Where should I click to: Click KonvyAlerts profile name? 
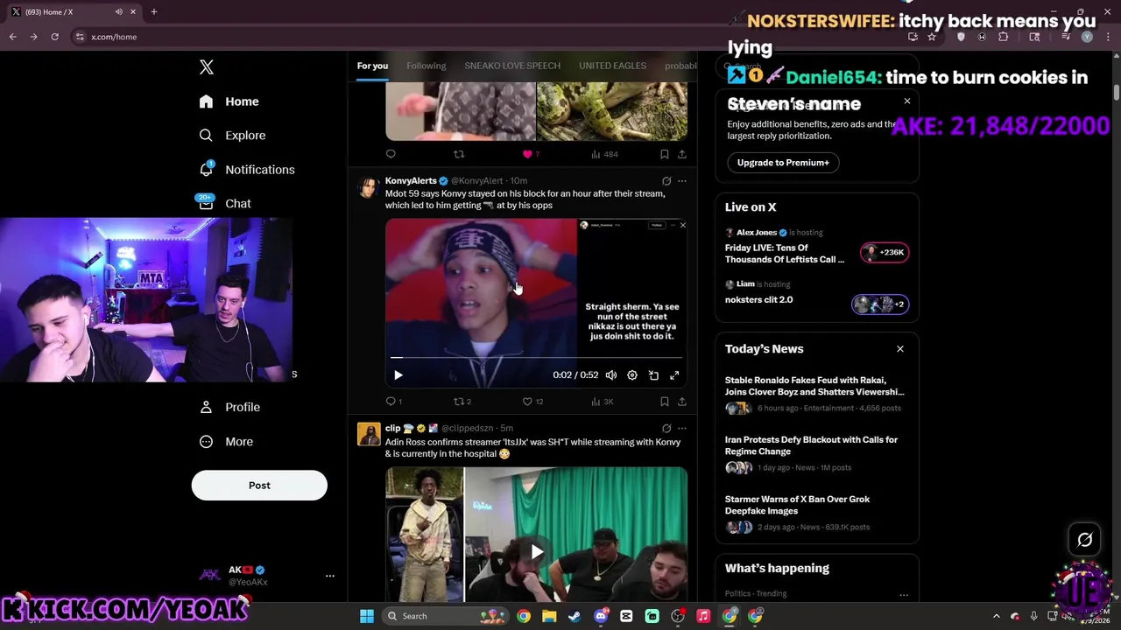point(411,181)
